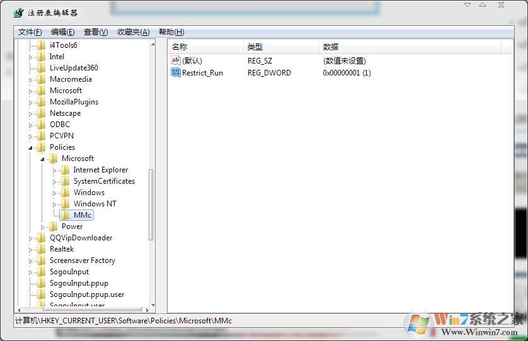Screen dimensions: 528x341
Task: Click the SogouInput.ppup.user folder icon
Action: pyautogui.click(x=42, y=294)
